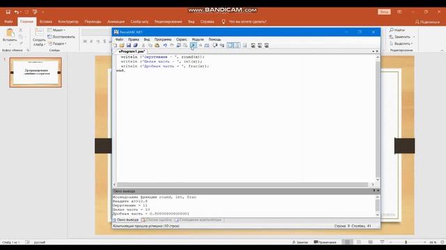Click Copy icon in PascalABC toolbar

[x=150, y=45]
